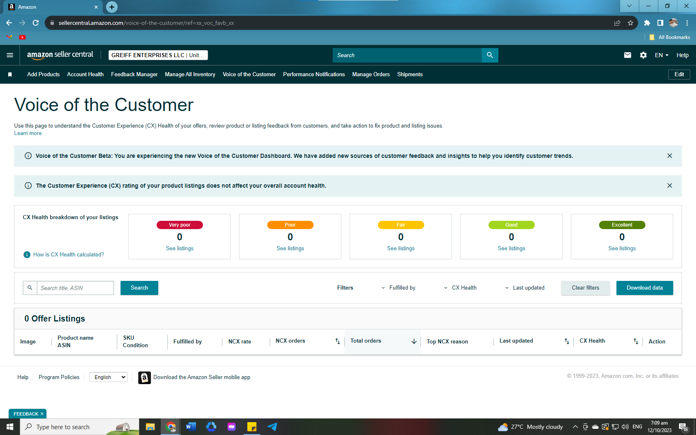The height and width of the screenshot is (435, 696).
Task: Click the Good rating badge
Action: pyautogui.click(x=511, y=225)
